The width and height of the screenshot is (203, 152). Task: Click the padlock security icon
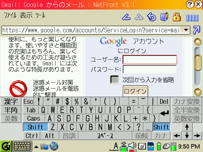tap(177, 17)
